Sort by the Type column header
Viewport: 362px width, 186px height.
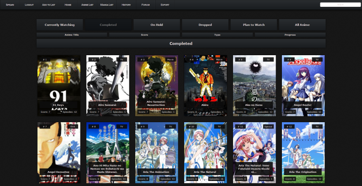[217, 35]
